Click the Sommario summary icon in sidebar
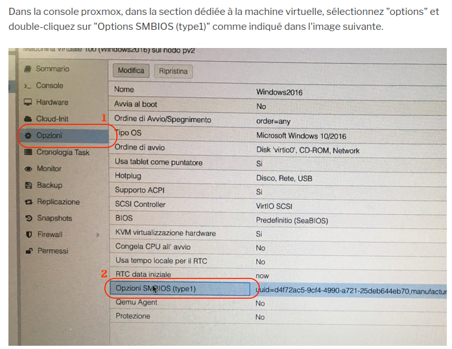Viewport: 452px width, 349px height. 27,69
